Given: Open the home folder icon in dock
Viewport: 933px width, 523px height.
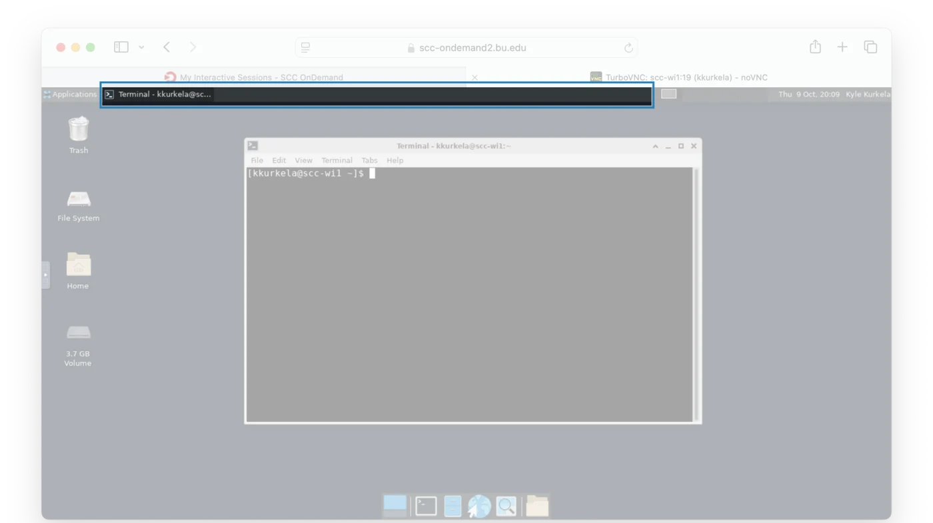Looking at the screenshot, I should coord(537,506).
